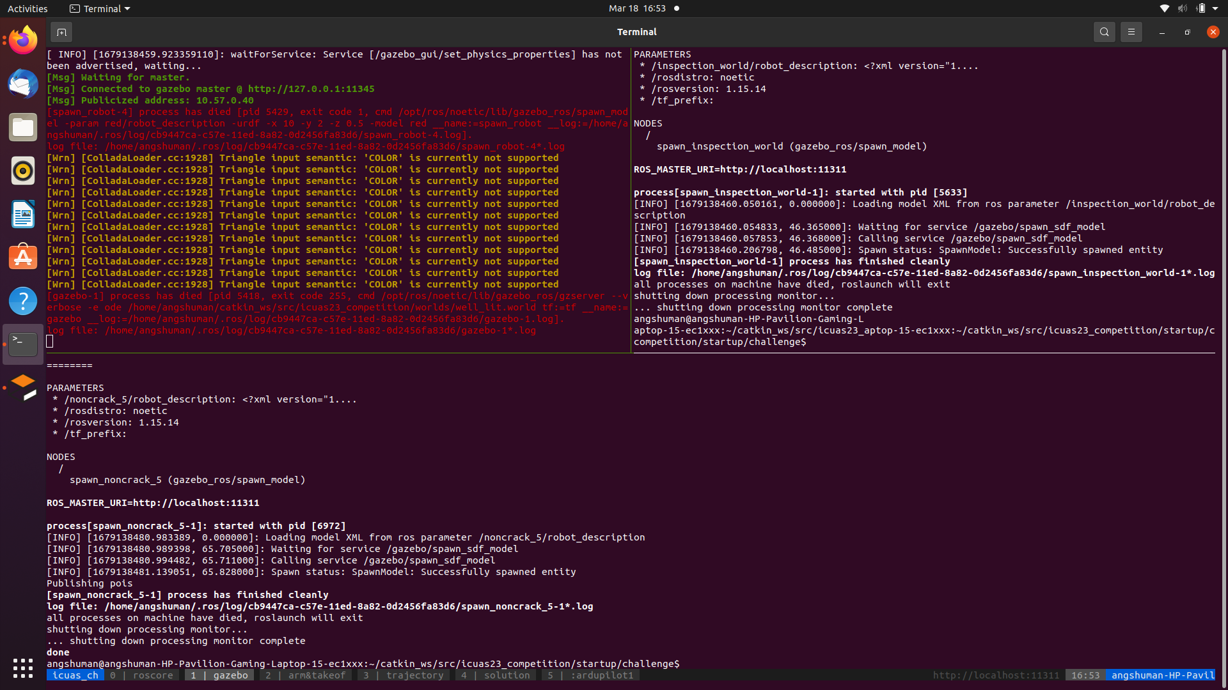Open the Activities overview
This screenshot has height=690, width=1228.
coord(28,8)
